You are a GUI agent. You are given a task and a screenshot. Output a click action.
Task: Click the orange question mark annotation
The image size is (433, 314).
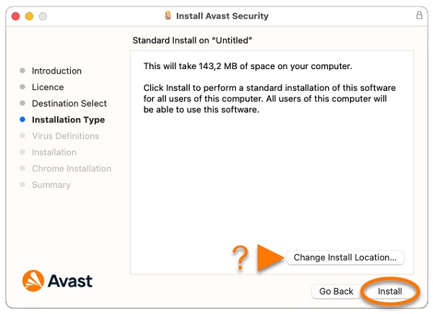[x=240, y=258]
